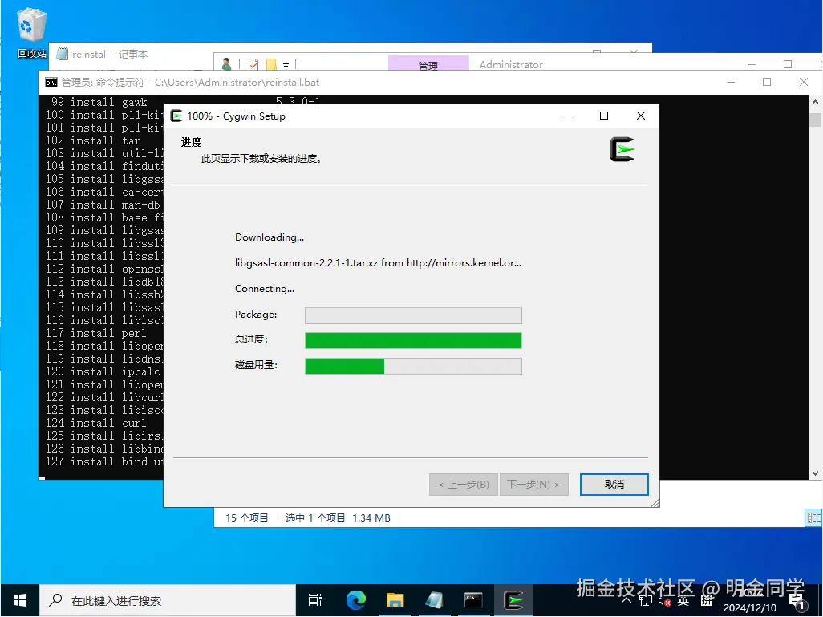This screenshot has height=617, width=823.
Task: Click the network tray icon
Action: click(x=646, y=601)
